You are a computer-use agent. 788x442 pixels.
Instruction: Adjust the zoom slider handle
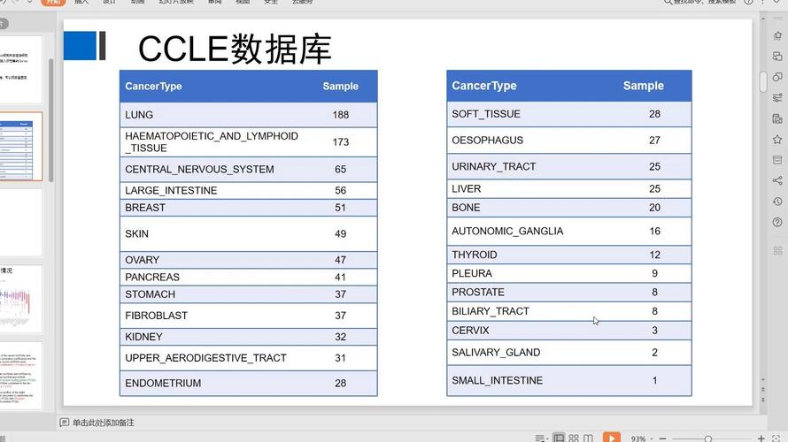click(x=707, y=439)
